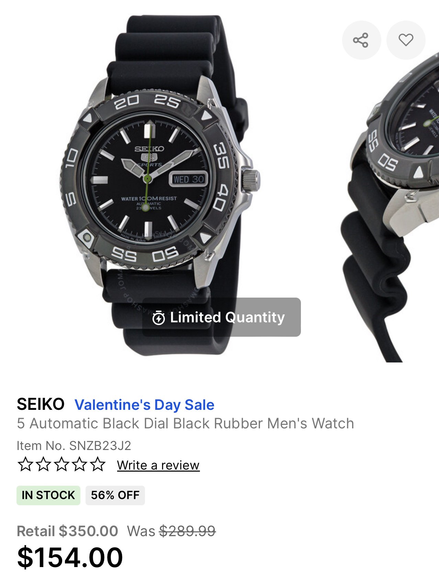
Task: Select the second rating star
Action: click(43, 464)
